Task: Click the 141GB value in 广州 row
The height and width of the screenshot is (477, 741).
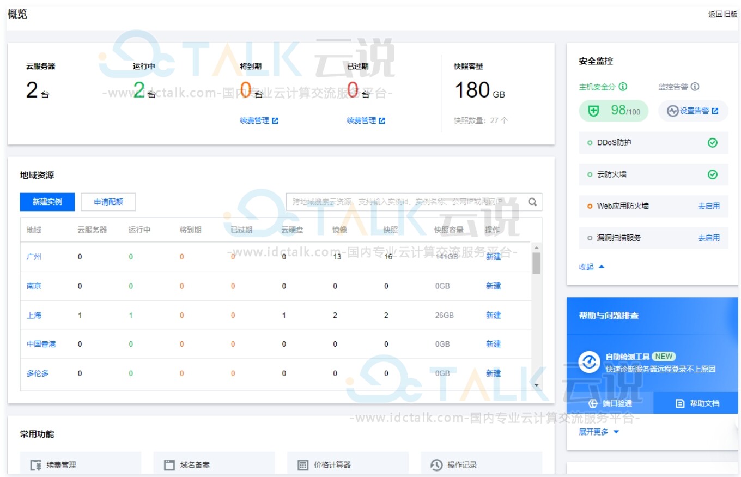Action: point(446,257)
